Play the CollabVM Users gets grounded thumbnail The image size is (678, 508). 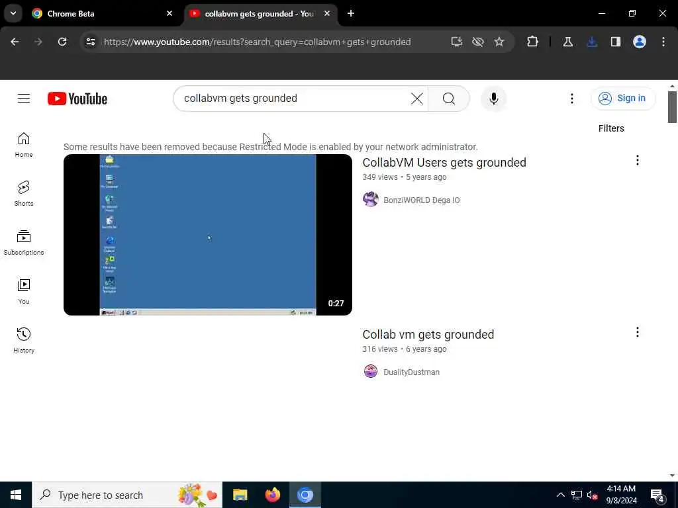(207, 235)
